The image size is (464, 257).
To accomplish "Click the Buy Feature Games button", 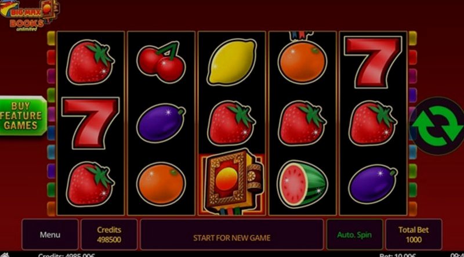I will [x=23, y=116].
